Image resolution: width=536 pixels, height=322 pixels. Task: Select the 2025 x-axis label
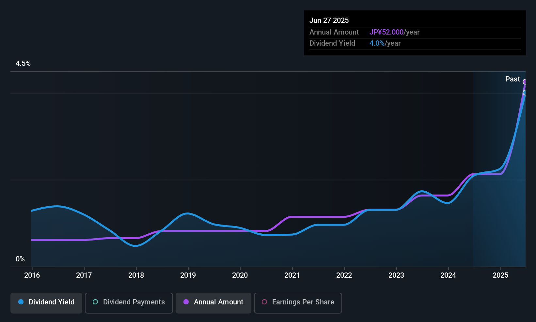coord(500,275)
